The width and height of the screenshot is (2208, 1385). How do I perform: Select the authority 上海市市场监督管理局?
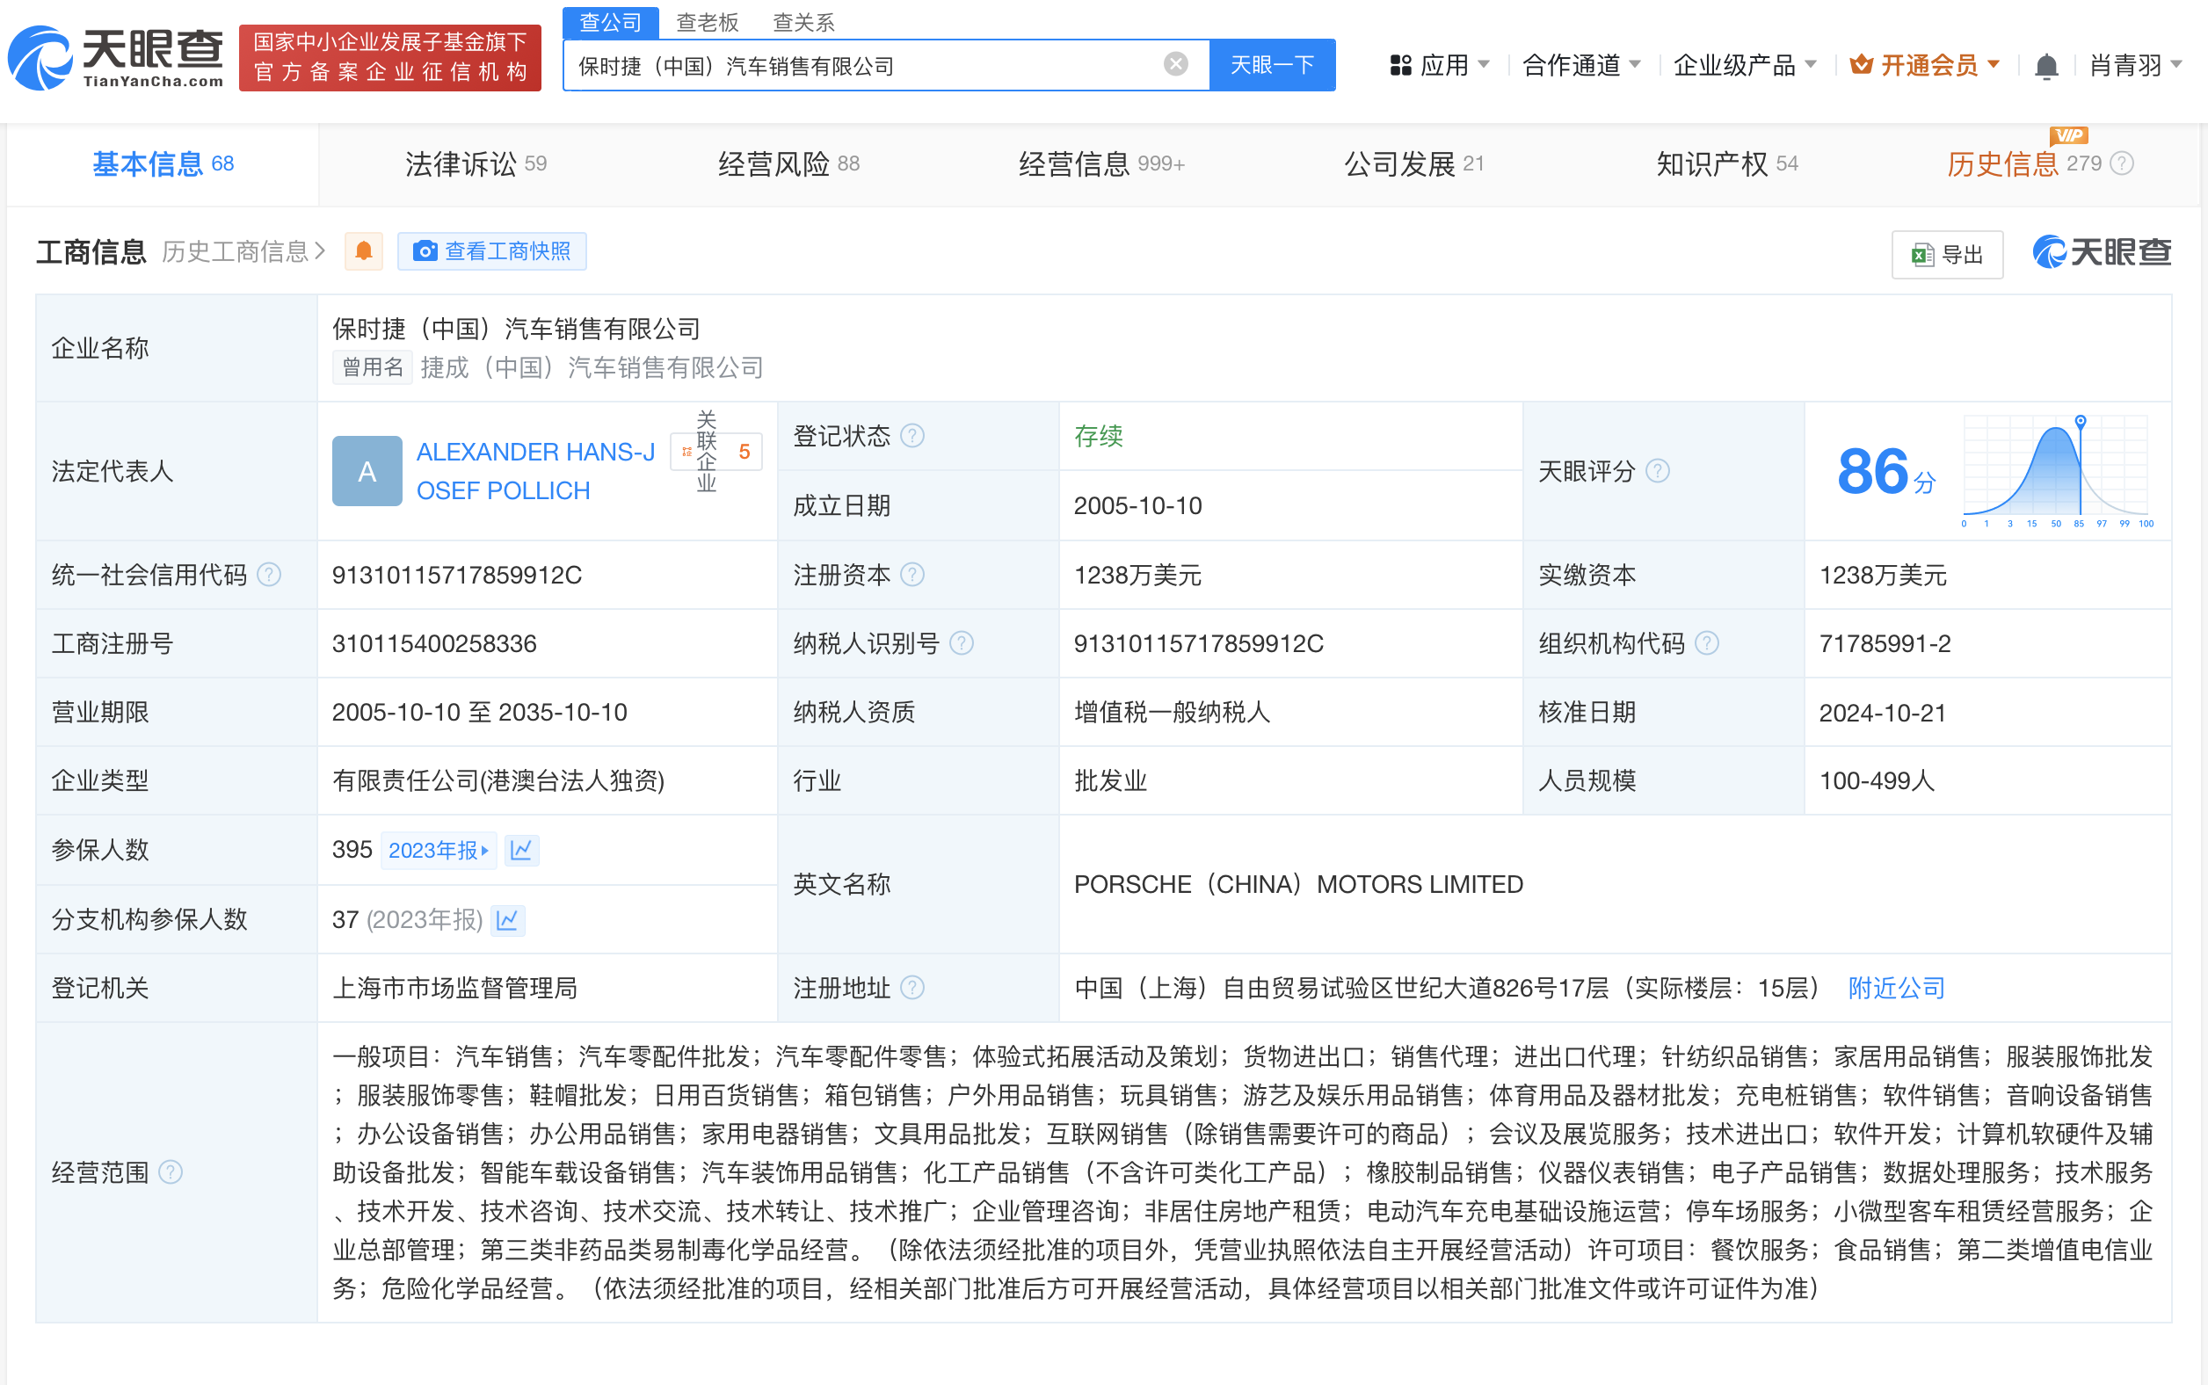pos(454,988)
